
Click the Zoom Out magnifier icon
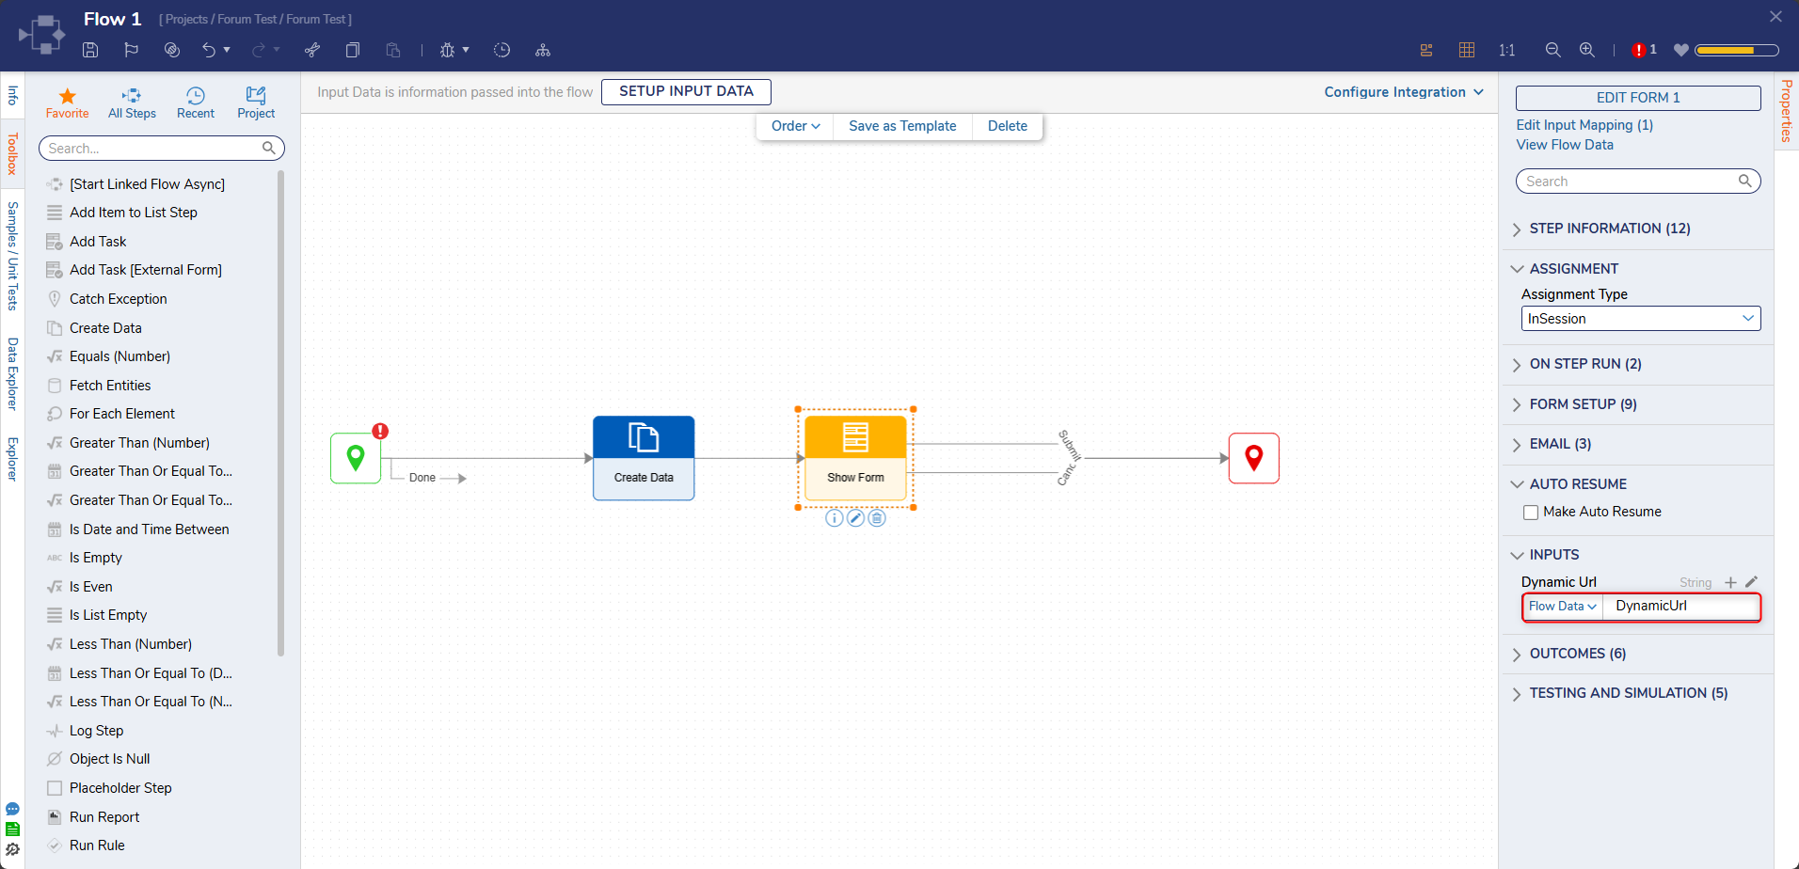1552,50
